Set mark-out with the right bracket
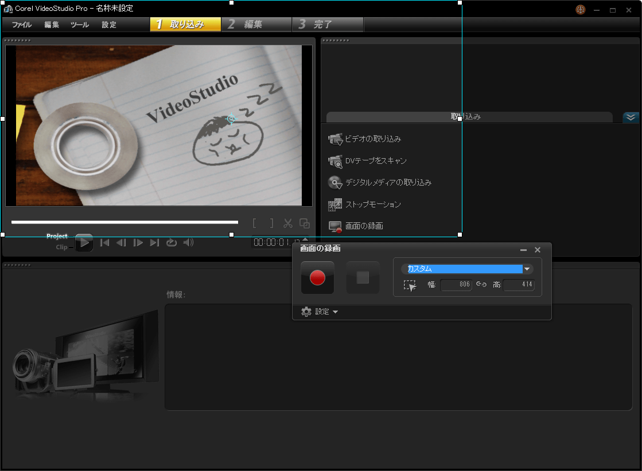 [x=271, y=223]
